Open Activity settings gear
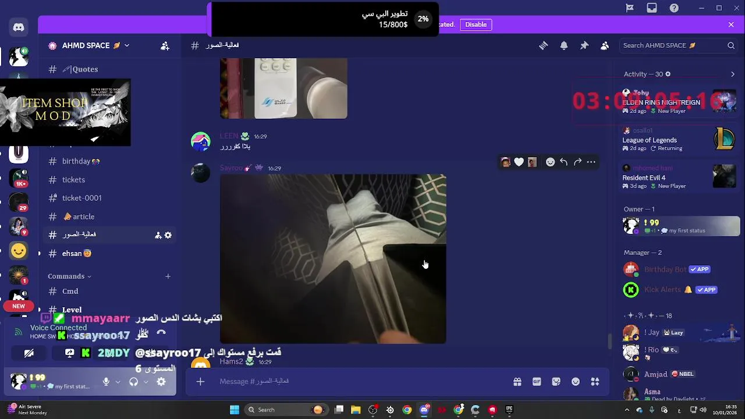Viewport: 745px width, 419px height. (668, 74)
